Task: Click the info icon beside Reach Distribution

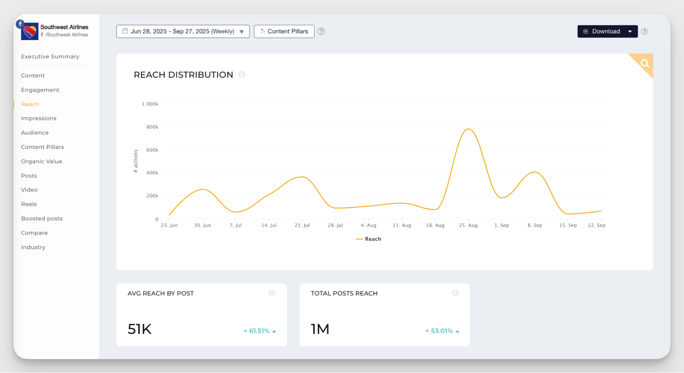Action: [x=242, y=75]
